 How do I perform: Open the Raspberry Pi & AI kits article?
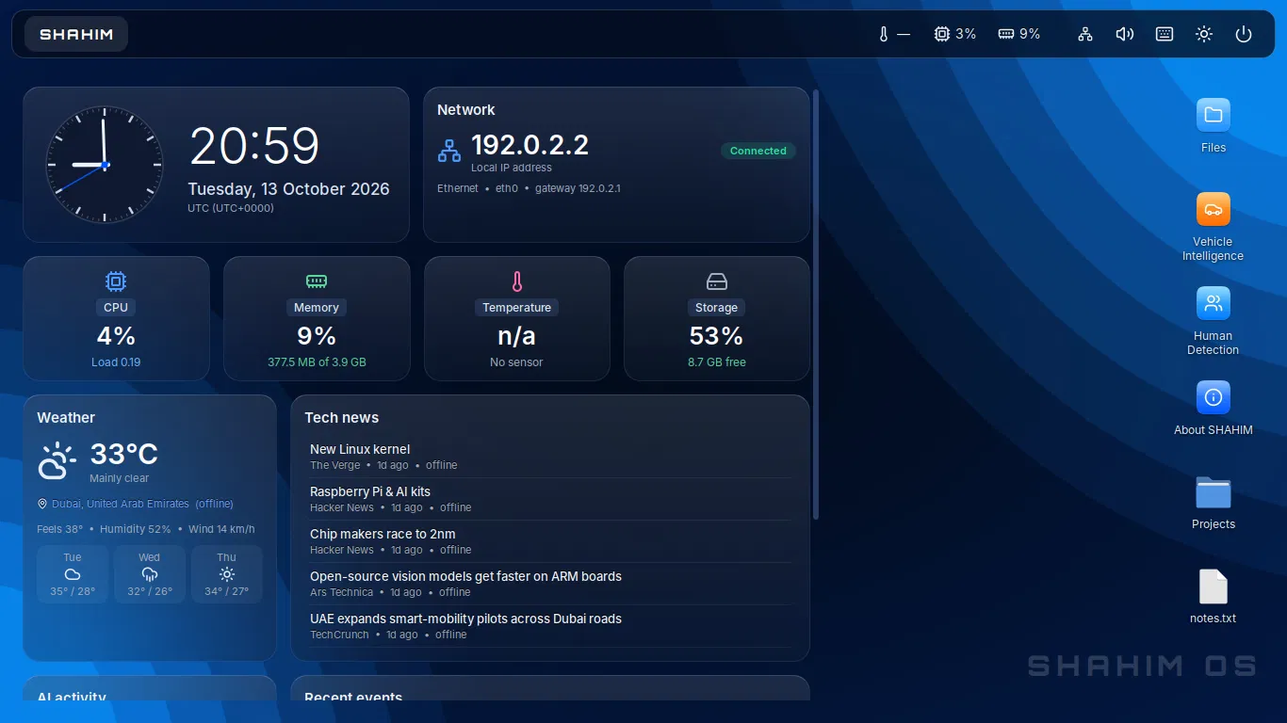pos(550,499)
